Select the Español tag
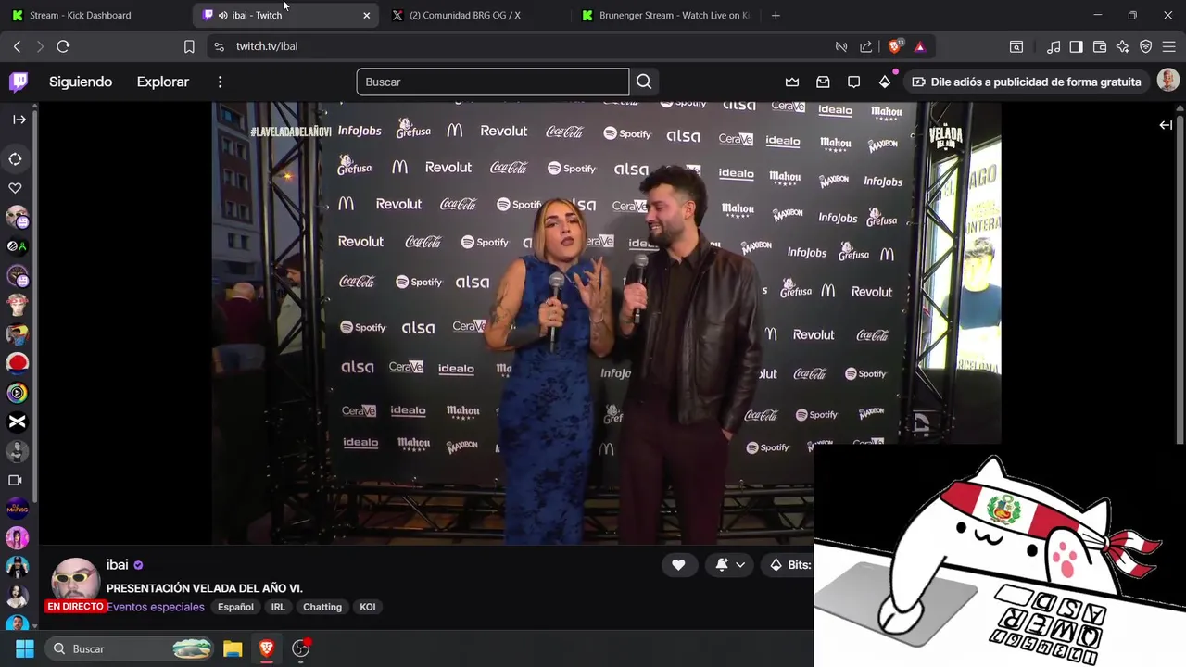This screenshot has width=1186, height=667. [235, 607]
